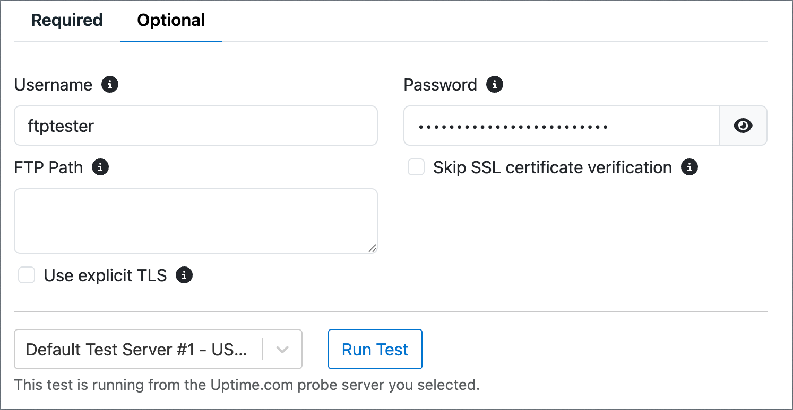This screenshot has width=793, height=410.
Task: Click into the masked Password field
Action: tap(562, 126)
